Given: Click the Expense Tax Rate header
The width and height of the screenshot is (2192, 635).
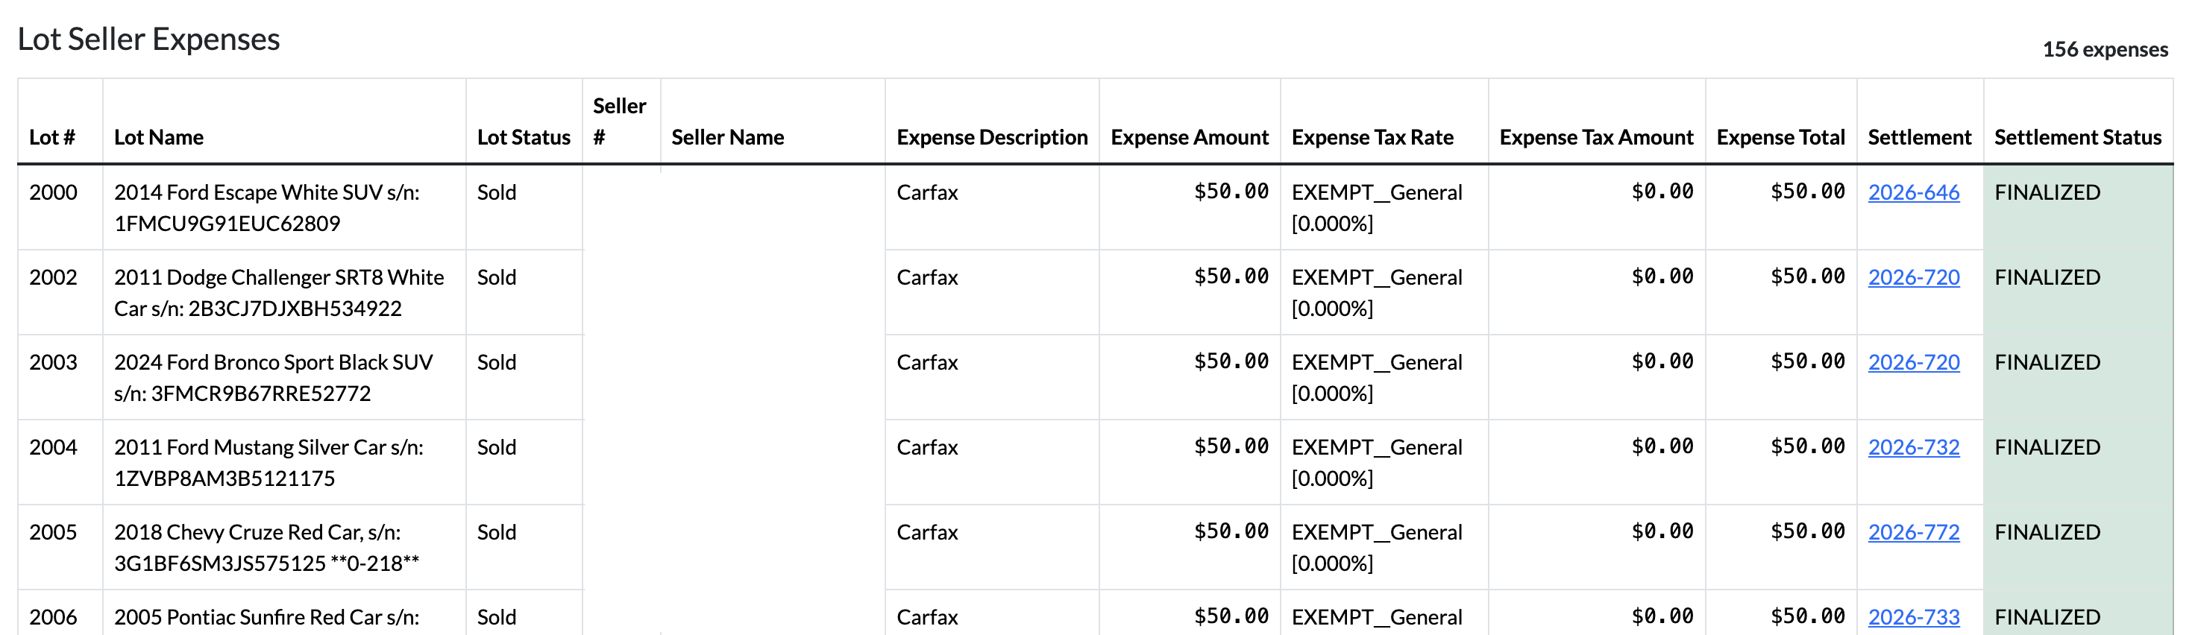Looking at the screenshot, I should (x=1372, y=137).
